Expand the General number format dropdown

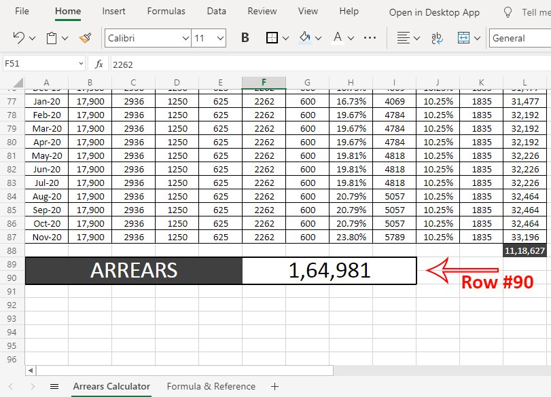[x=520, y=38]
